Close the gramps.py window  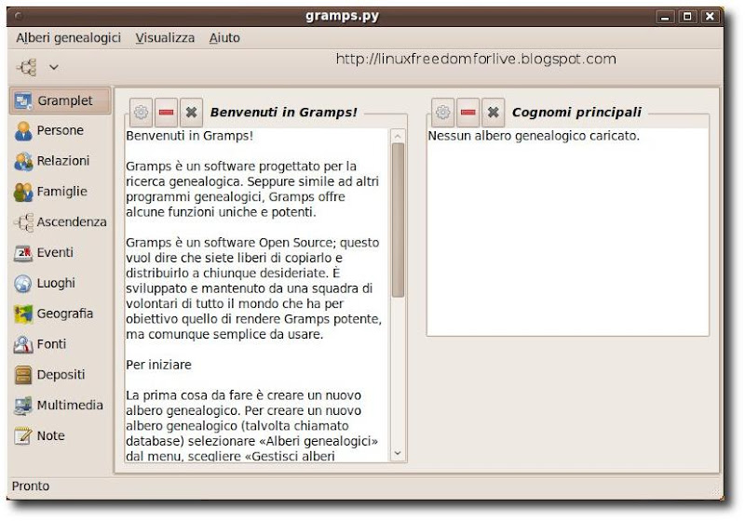[x=710, y=17]
